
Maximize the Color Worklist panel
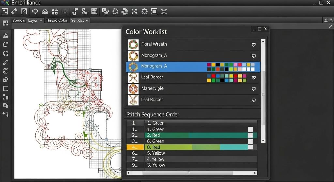point(260,29)
